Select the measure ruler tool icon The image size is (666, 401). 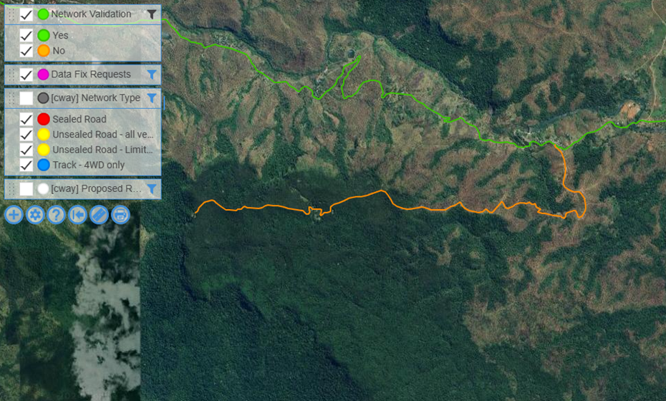point(99,215)
